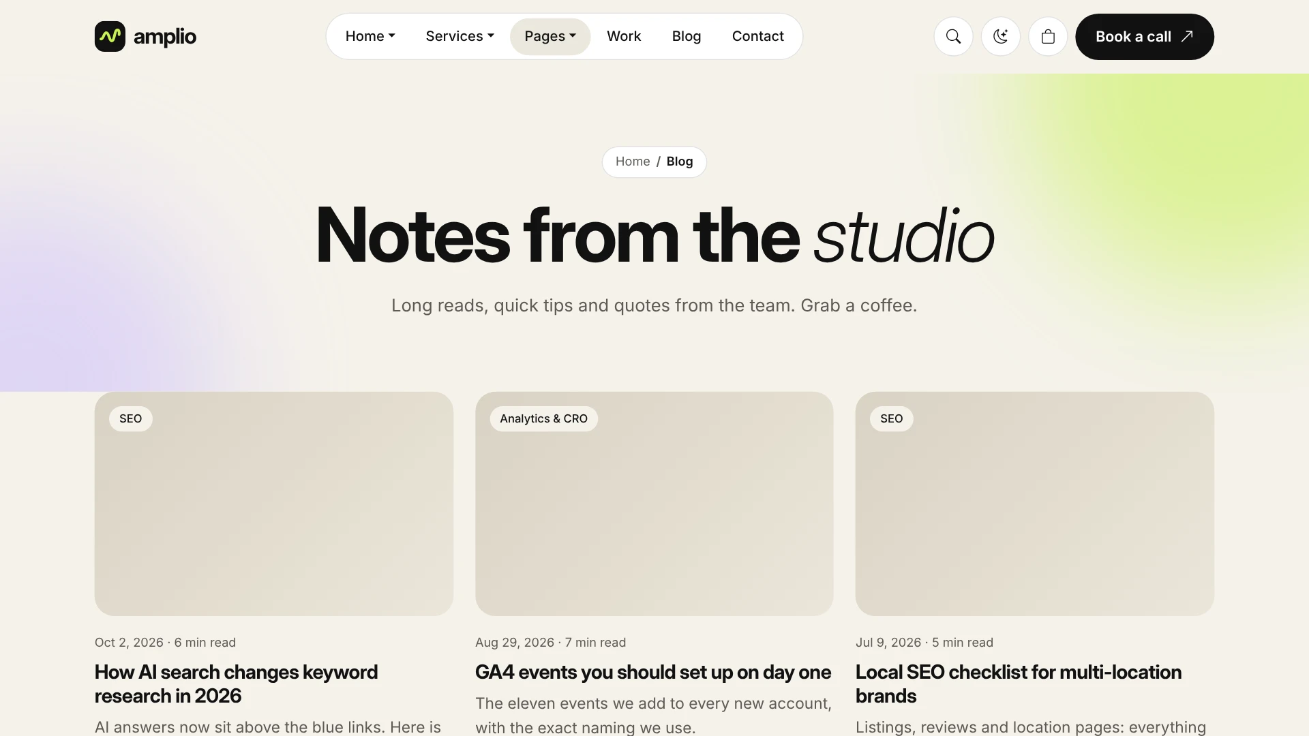Click the Blog breadcrumb item

point(680,162)
